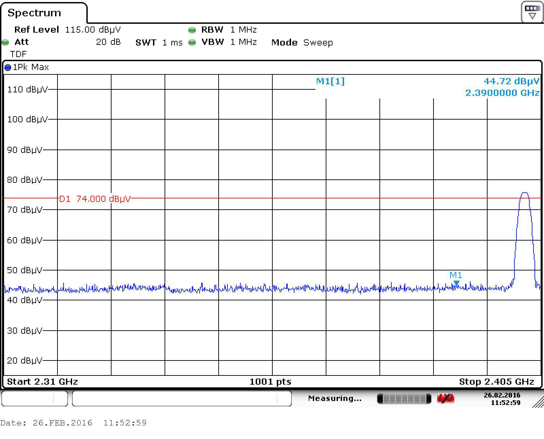Click the green dot beside VBW

click(192, 42)
